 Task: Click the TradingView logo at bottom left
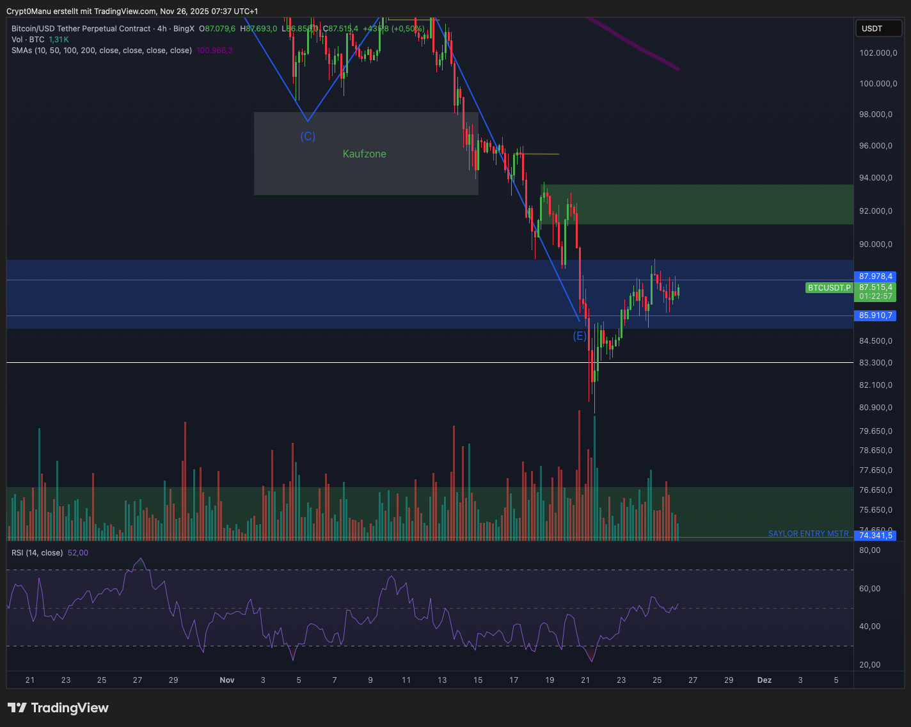pyautogui.click(x=58, y=708)
